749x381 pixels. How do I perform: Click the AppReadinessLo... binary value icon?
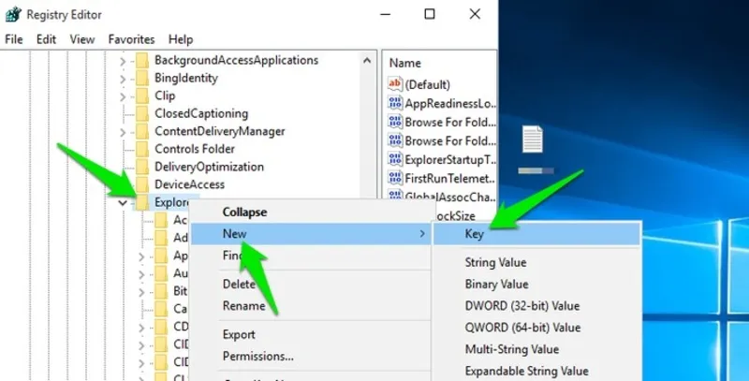pyautogui.click(x=395, y=103)
